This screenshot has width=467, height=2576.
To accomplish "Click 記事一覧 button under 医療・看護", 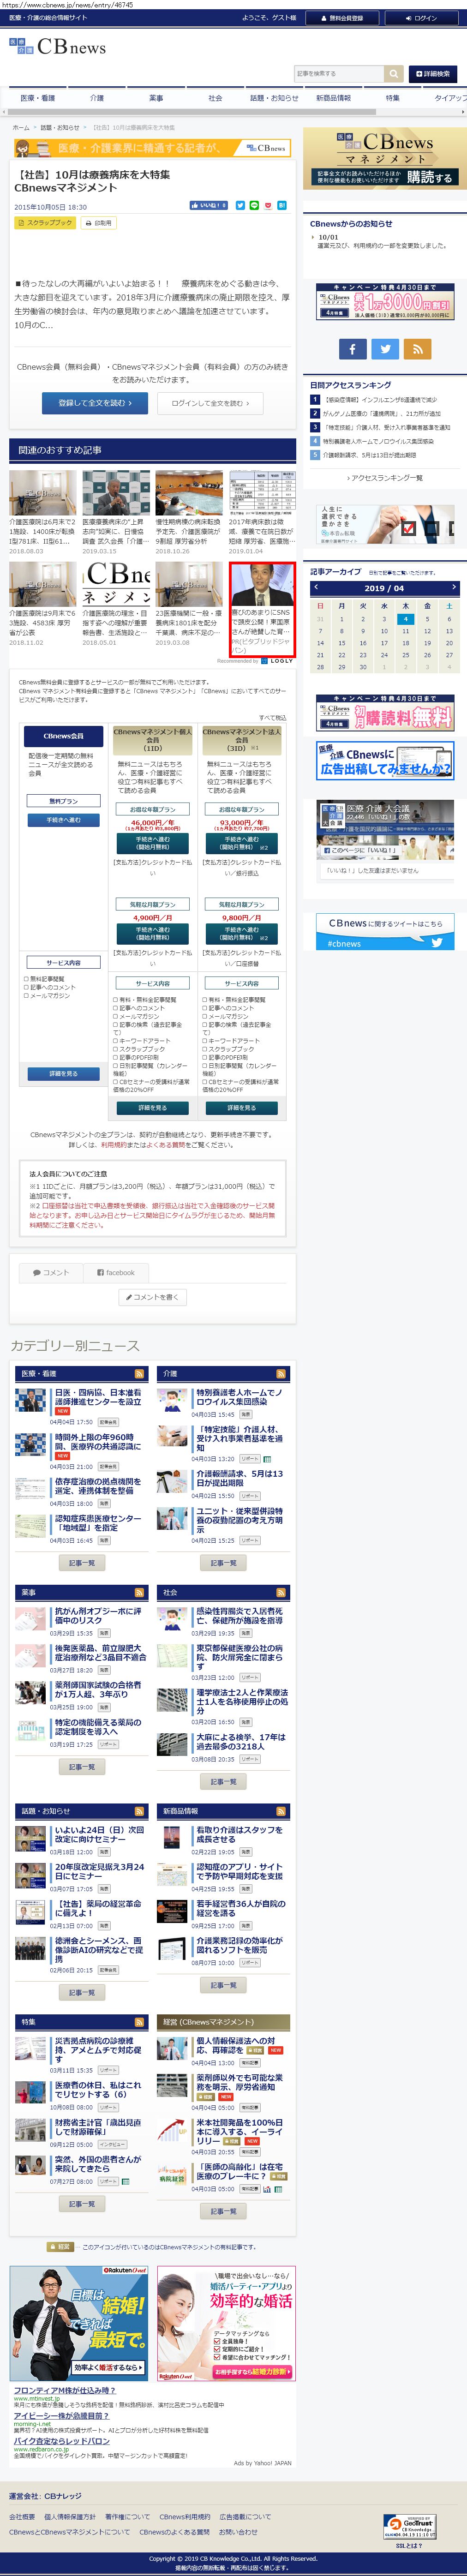I will click(x=82, y=1563).
